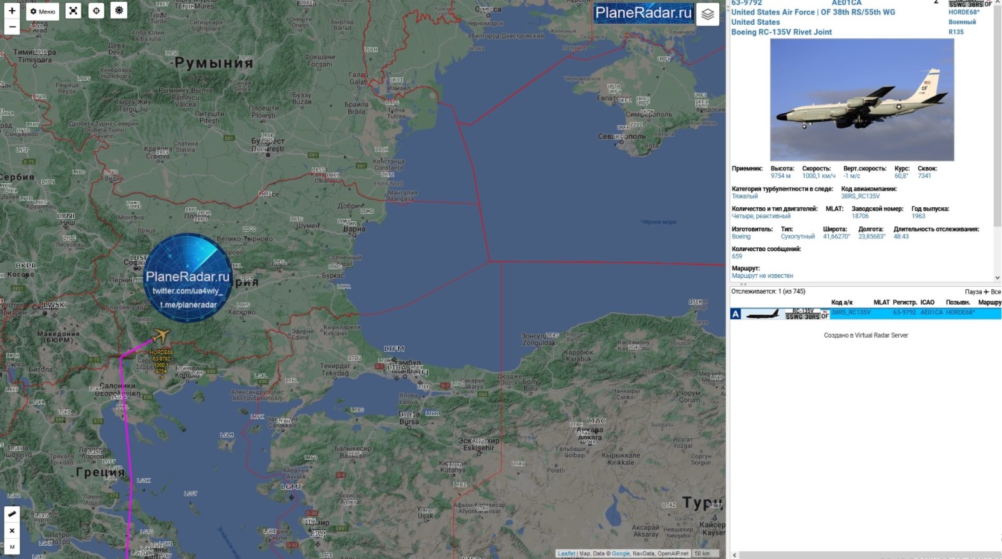Click 38RS_RC135V in the aircraft list row

[850, 313]
